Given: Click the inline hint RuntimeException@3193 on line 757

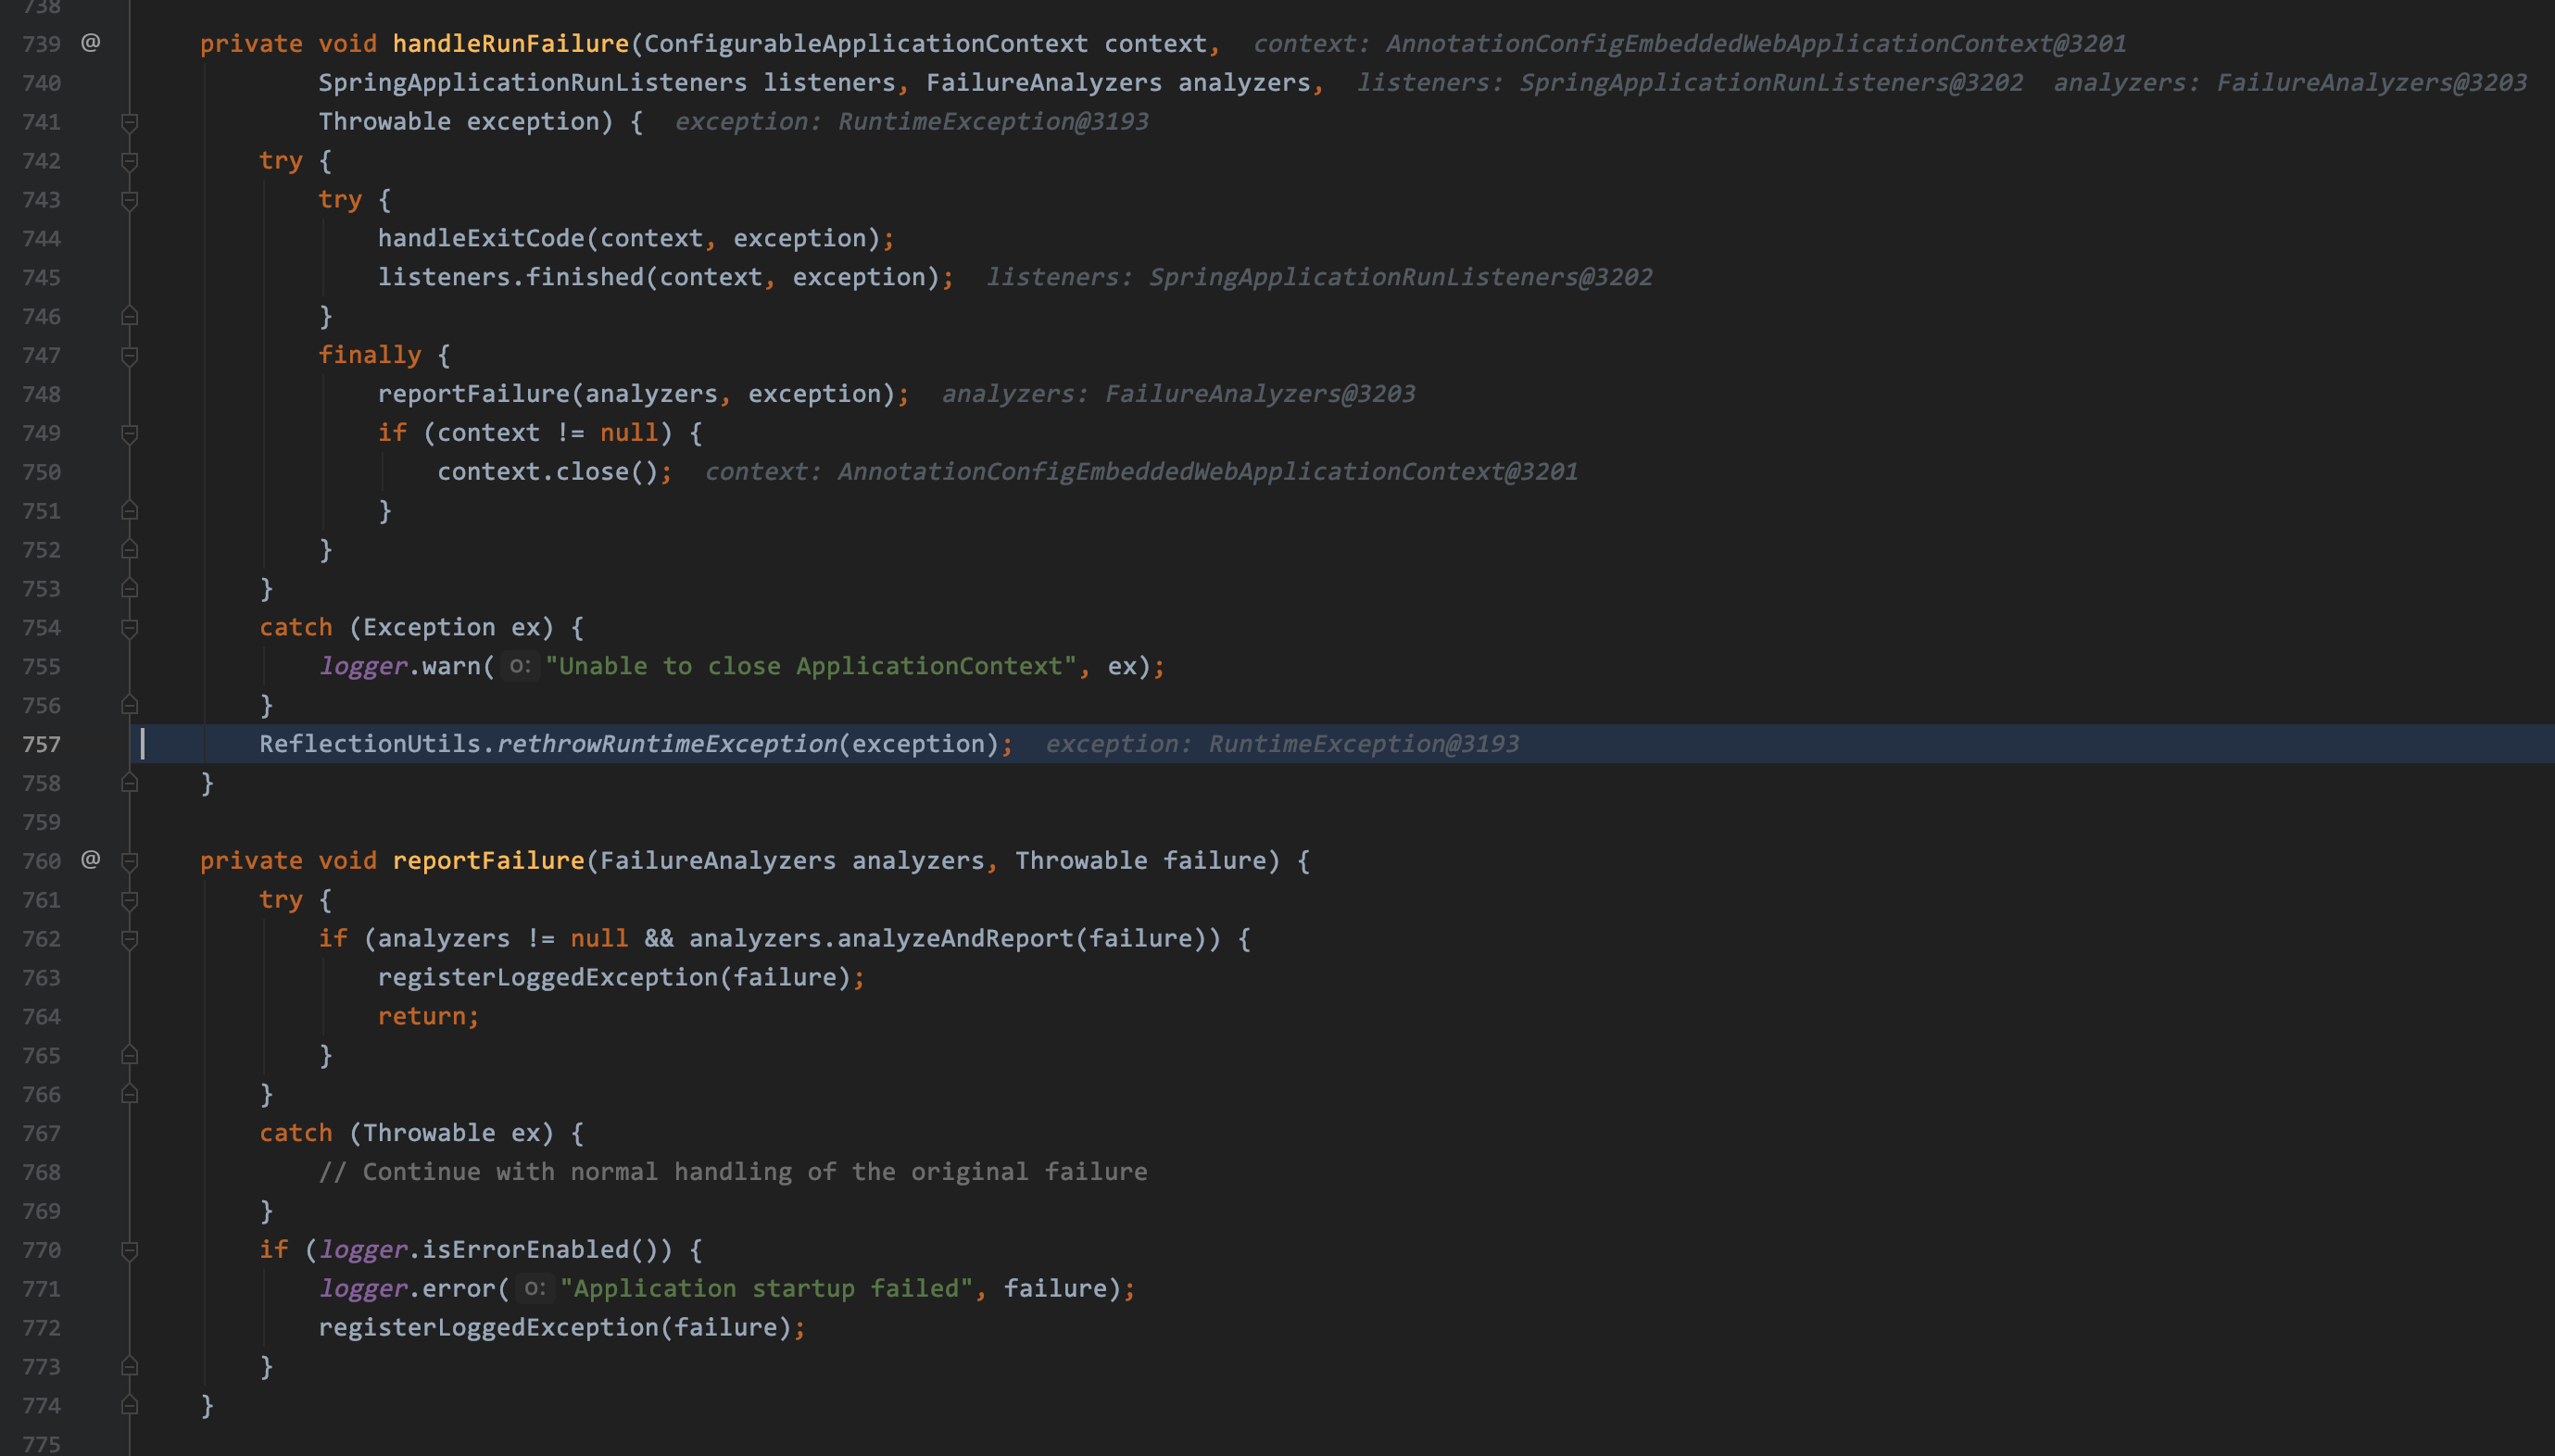Looking at the screenshot, I should pyautogui.click(x=1364, y=744).
